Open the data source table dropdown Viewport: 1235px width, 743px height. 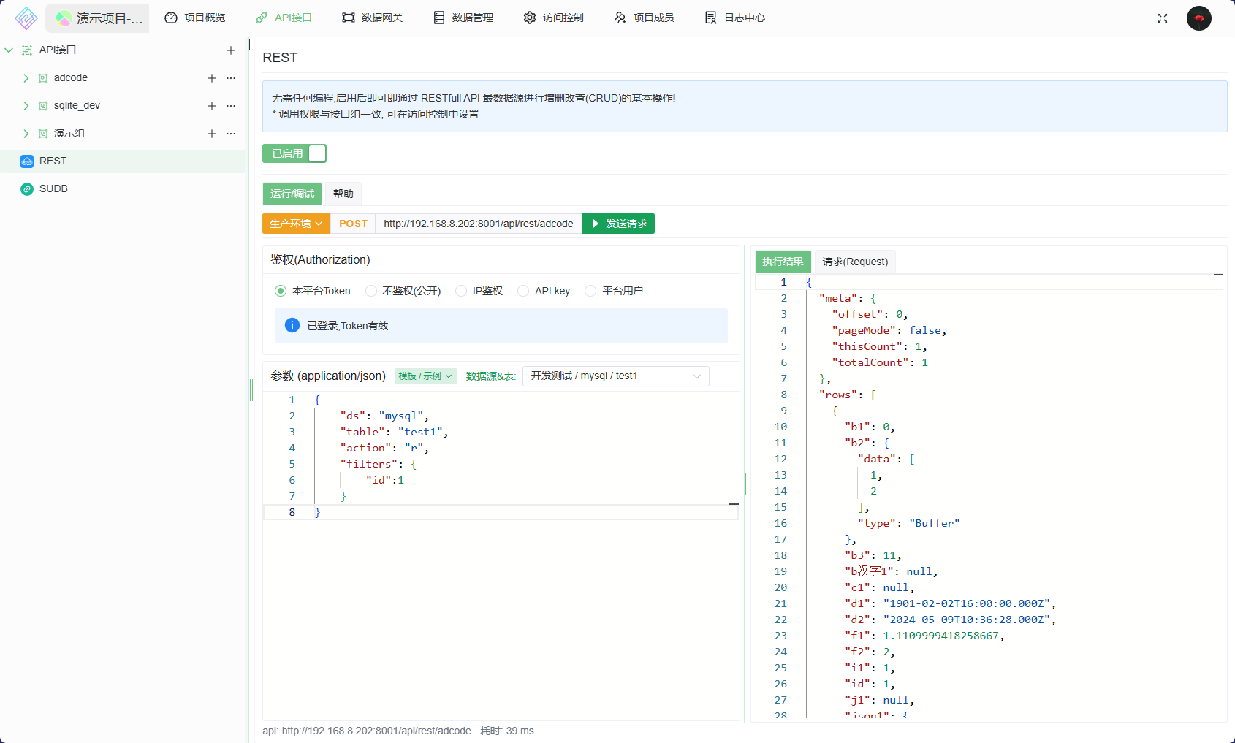615,376
